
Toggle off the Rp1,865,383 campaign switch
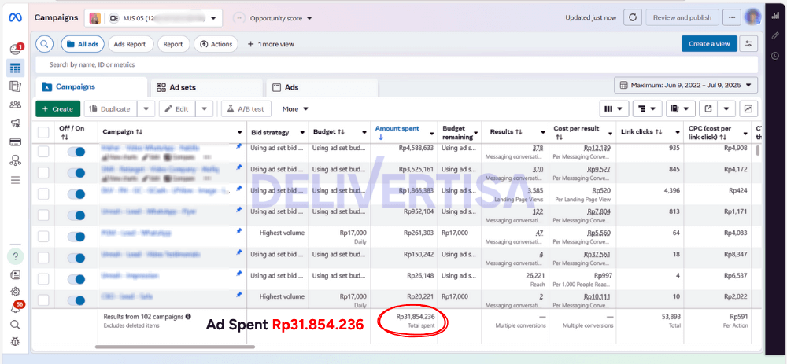pyautogui.click(x=76, y=194)
